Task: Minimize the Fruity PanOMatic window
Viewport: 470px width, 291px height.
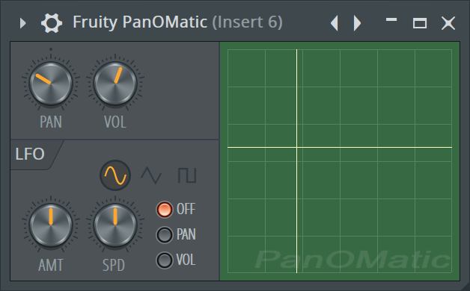Action: tap(391, 19)
